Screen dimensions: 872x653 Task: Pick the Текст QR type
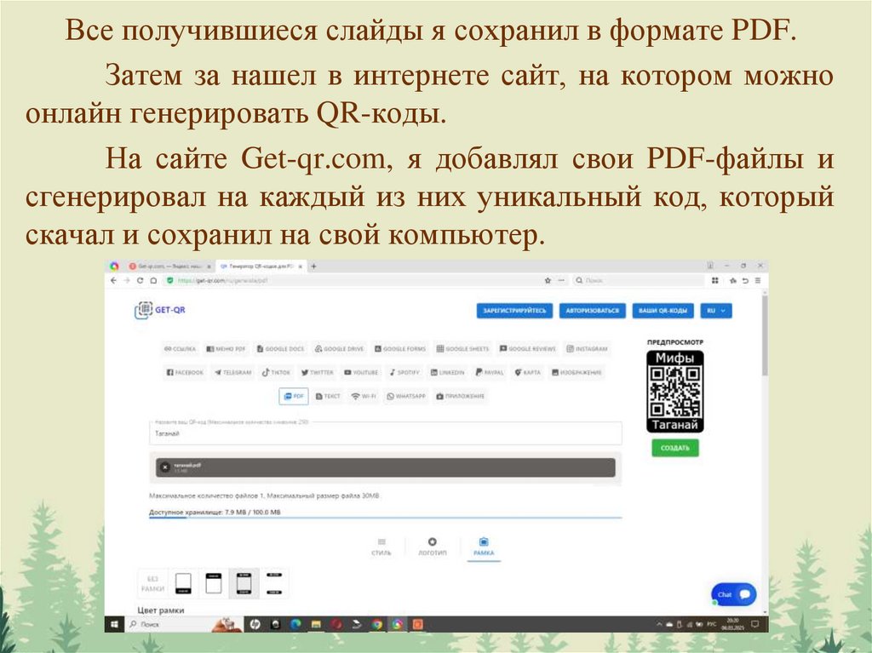coord(328,397)
